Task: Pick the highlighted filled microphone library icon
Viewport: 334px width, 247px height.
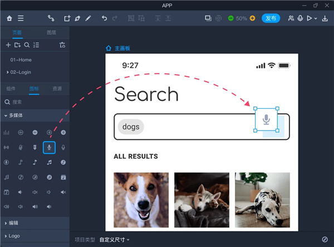Action: tap(49, 147)
